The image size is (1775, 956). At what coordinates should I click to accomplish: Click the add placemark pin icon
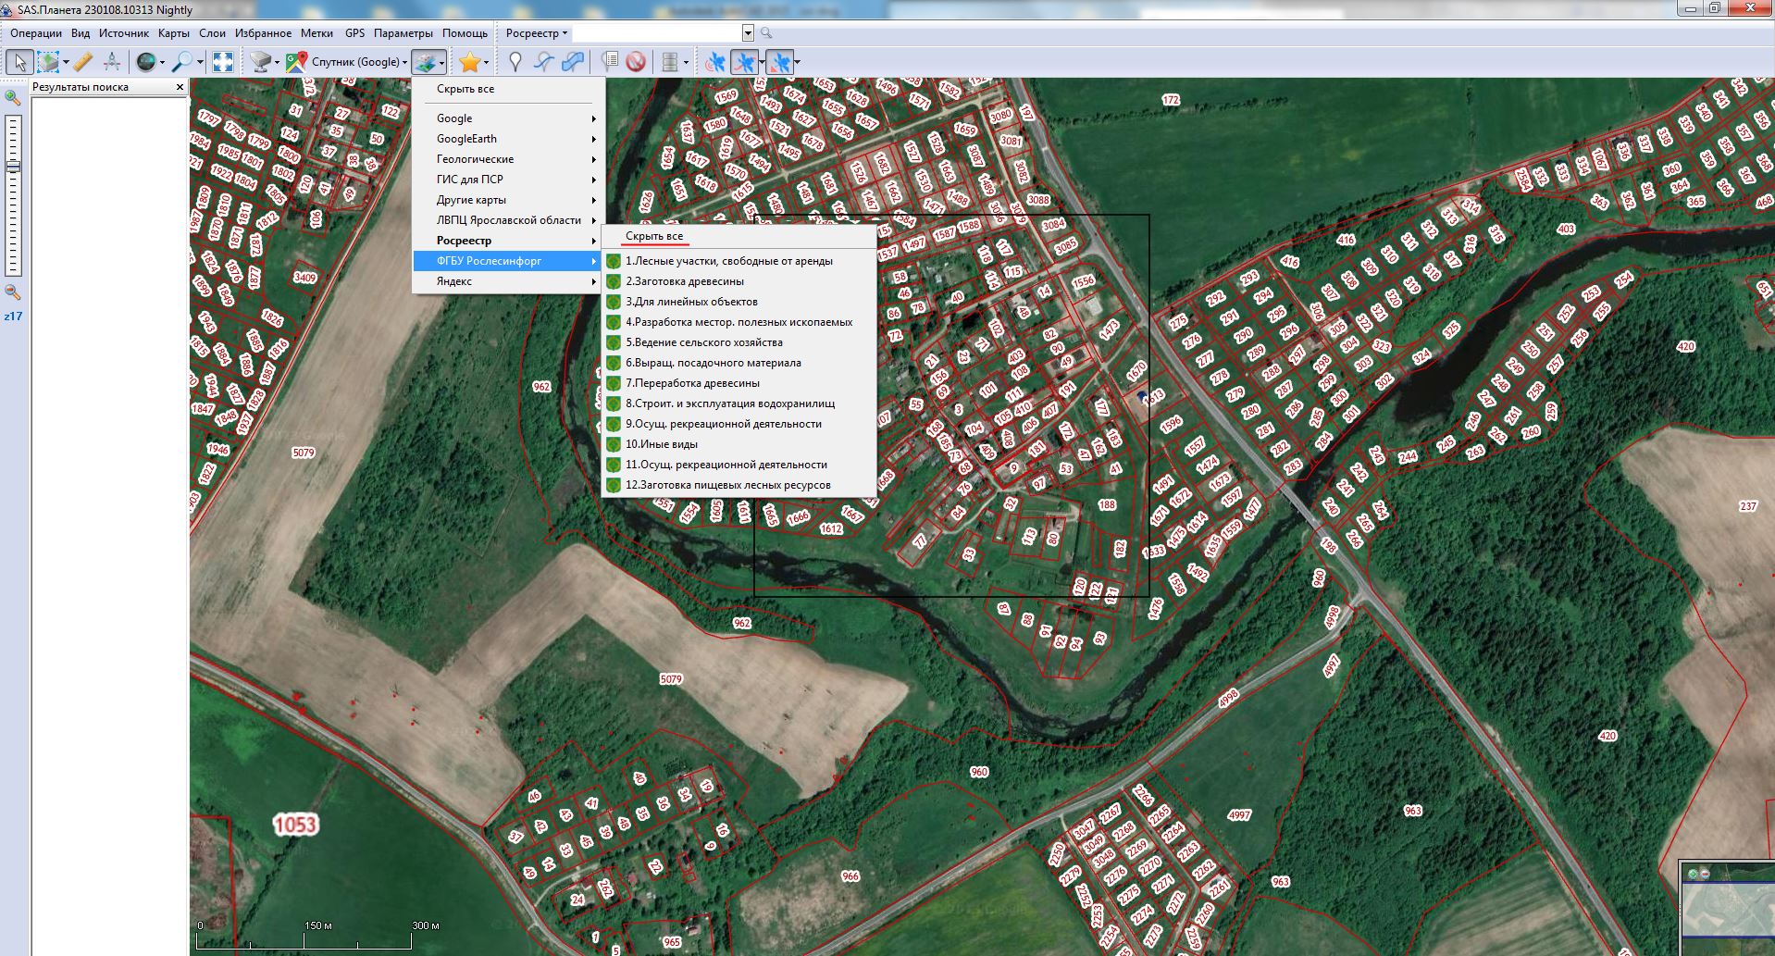click(x=515, y=62)
